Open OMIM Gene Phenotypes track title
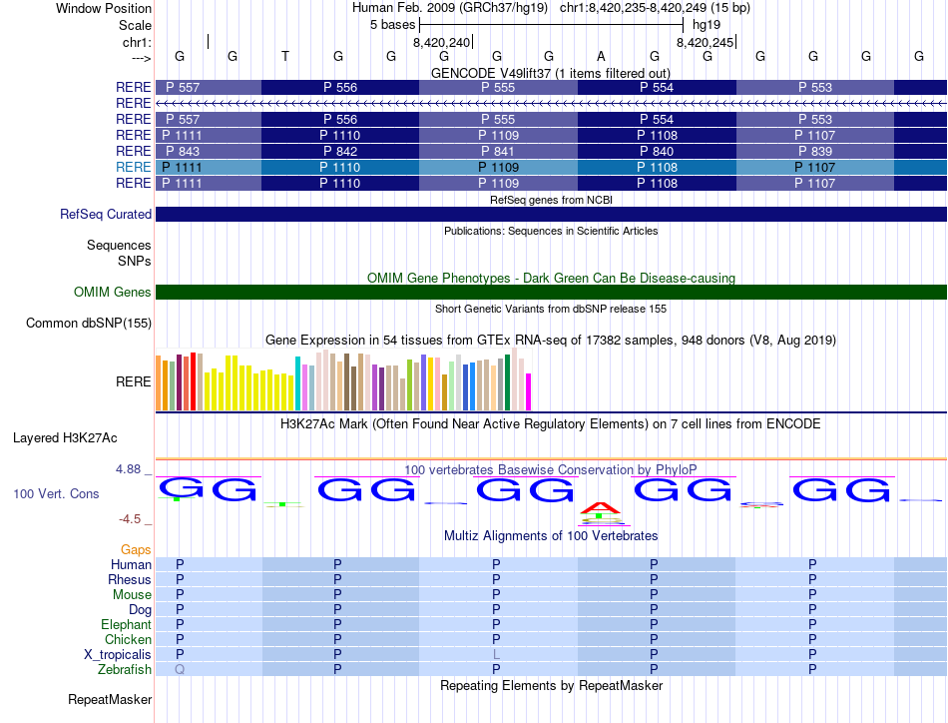 tap(551, 278)
